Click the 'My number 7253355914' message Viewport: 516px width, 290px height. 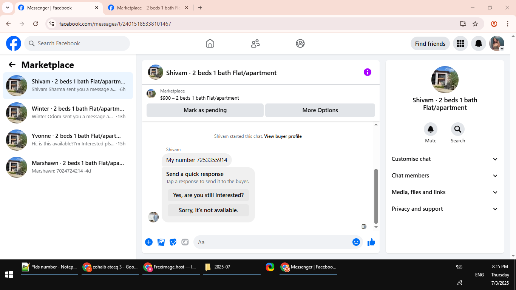click(x=197, y=160)
